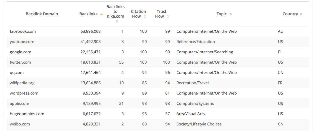Screen dimensions: 315x131
Task: Click the Reference/Education topic
Action: pyautogui.click(x=196, y=42)
